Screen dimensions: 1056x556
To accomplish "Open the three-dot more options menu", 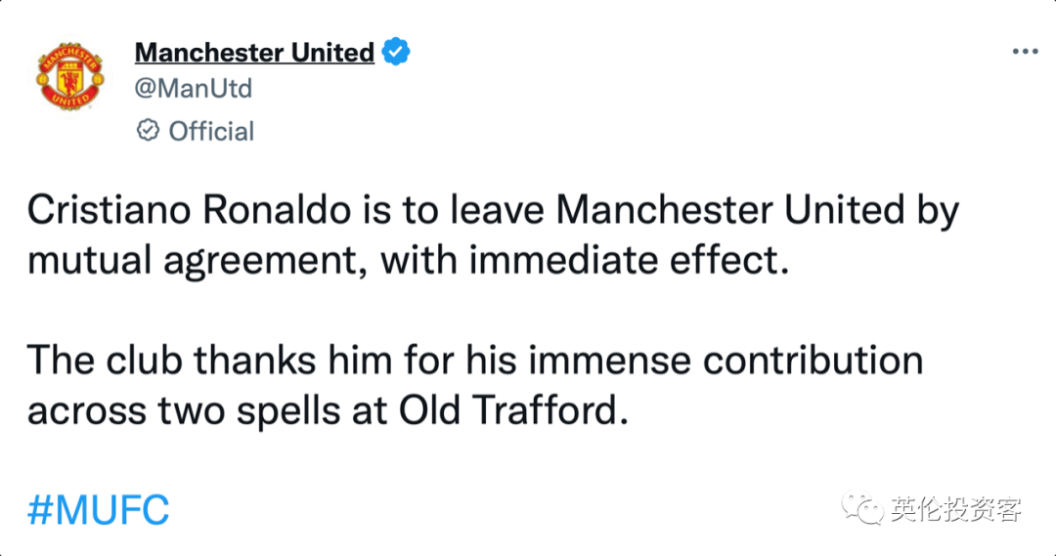I will pos(1025,52).
